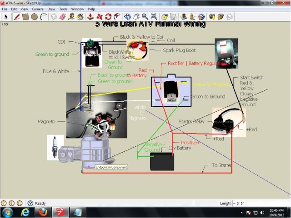The height and width of the screenshot is (218, 291).
Task: Activate the Circle drawing tool
Action: click(35, 17)
